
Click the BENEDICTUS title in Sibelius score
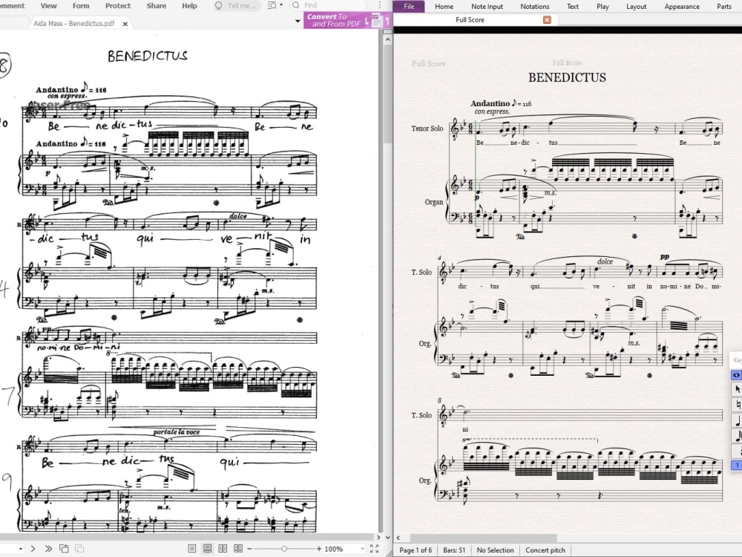click(567, 77)
